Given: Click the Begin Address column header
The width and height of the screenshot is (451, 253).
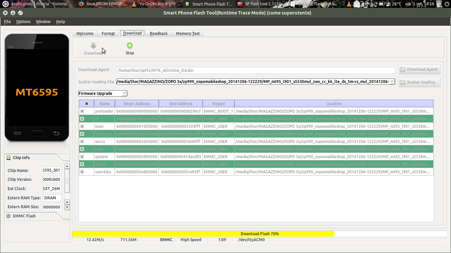Looking at the screenshot, I should click(x=137, y=104).
